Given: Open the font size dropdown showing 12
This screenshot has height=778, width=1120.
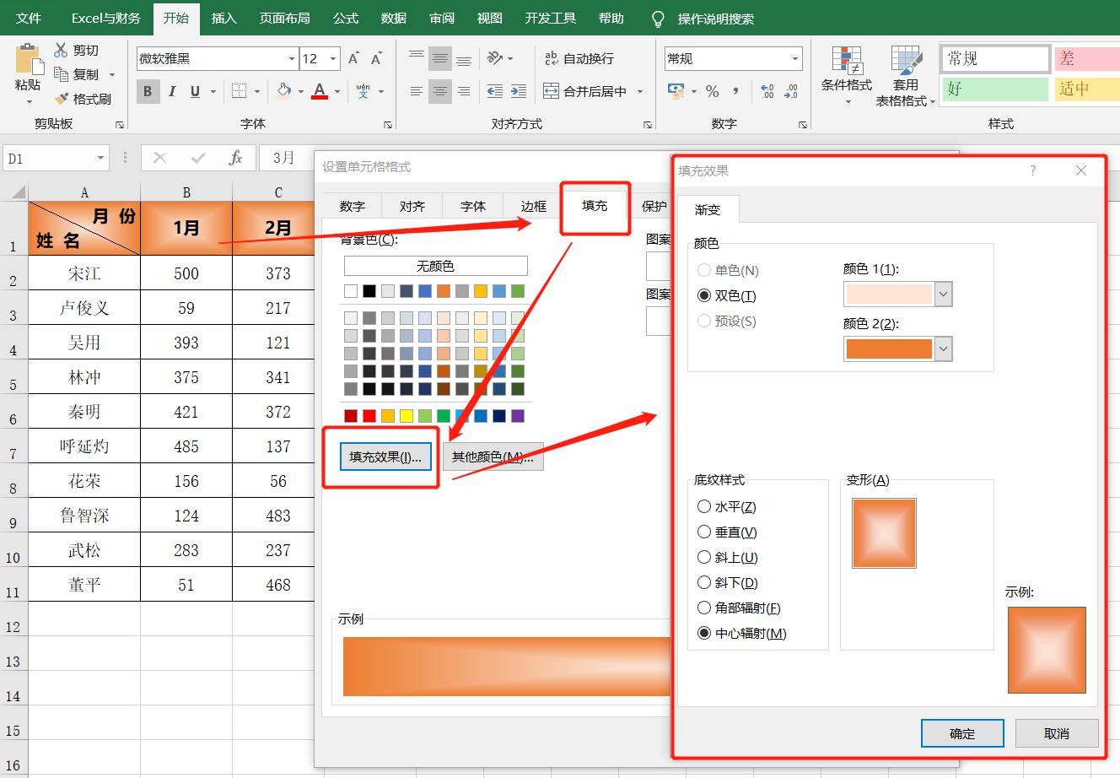Looking at the screenshot, I should 332,58.
